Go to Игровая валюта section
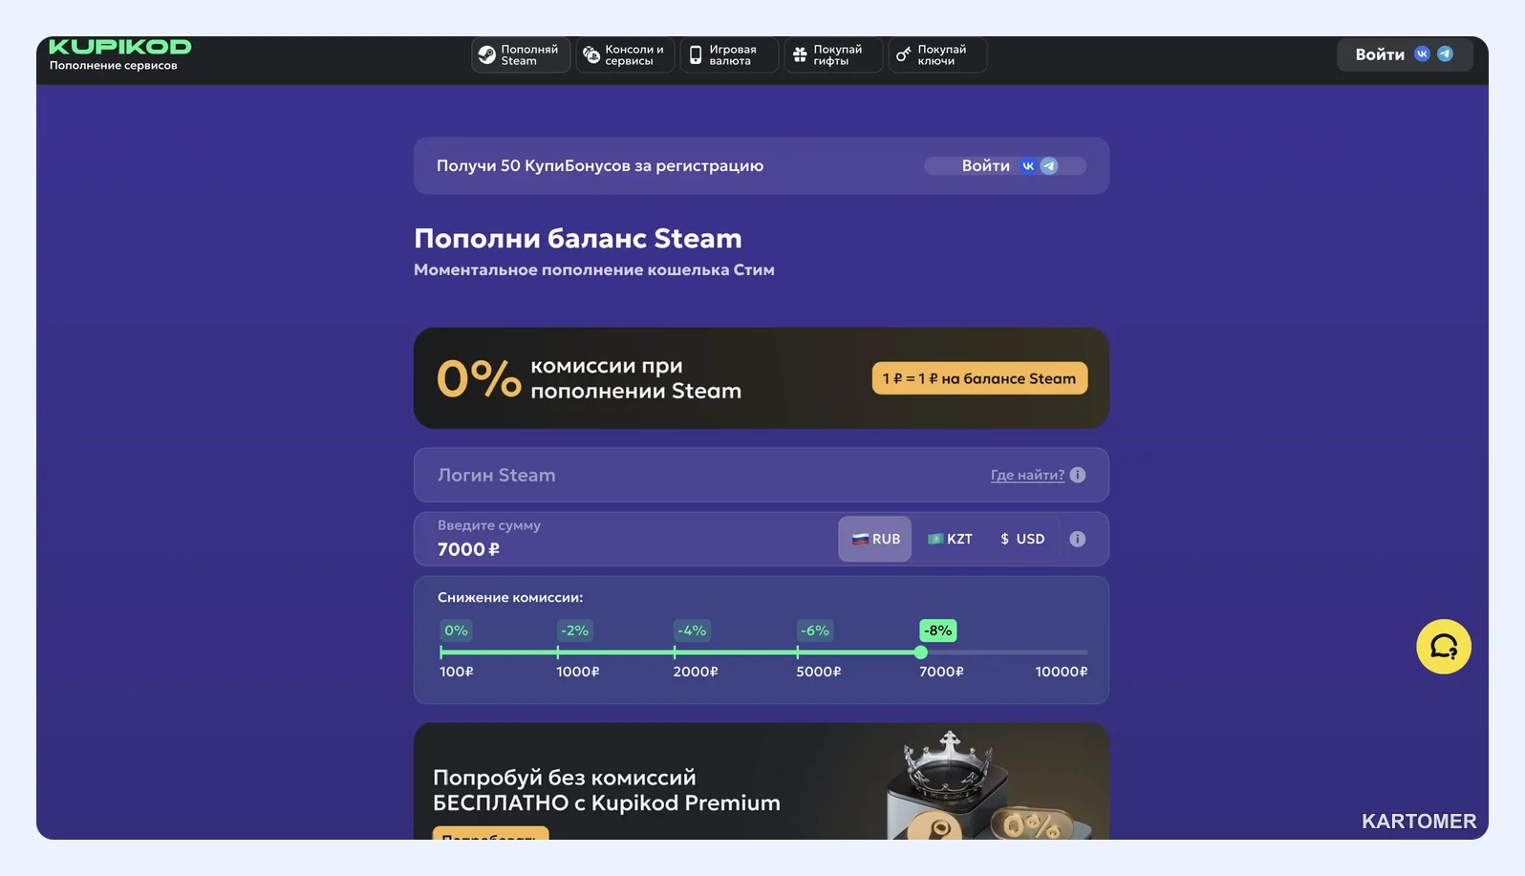The height and width of the screenshot is (876, 1525). (x=729, y=55)
